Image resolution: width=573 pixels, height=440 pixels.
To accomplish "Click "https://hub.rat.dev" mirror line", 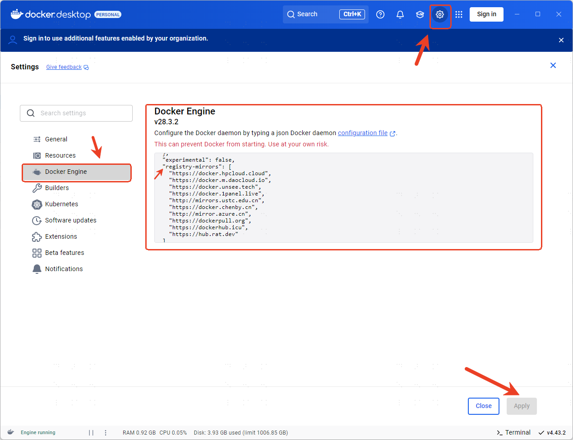I will click(203, 234).
